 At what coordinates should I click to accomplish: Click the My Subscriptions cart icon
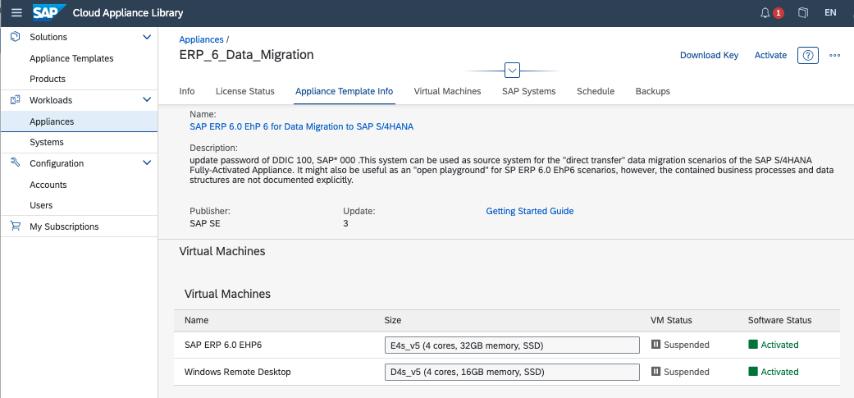pos(15,226)
